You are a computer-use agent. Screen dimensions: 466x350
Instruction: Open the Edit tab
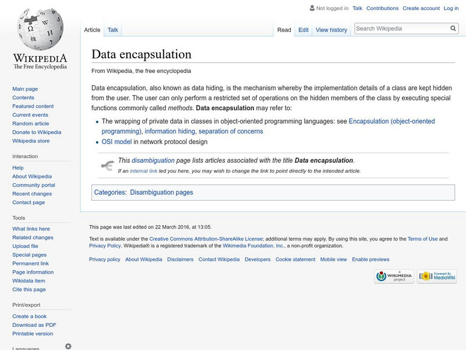[x=303, y=29]
